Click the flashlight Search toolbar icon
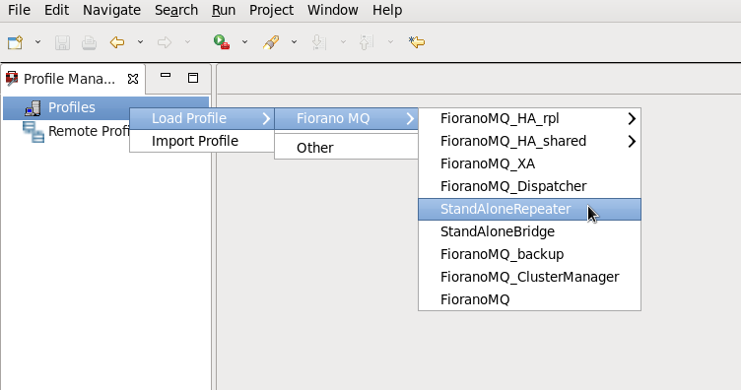The image size is (741, 390). pos(271,42)
